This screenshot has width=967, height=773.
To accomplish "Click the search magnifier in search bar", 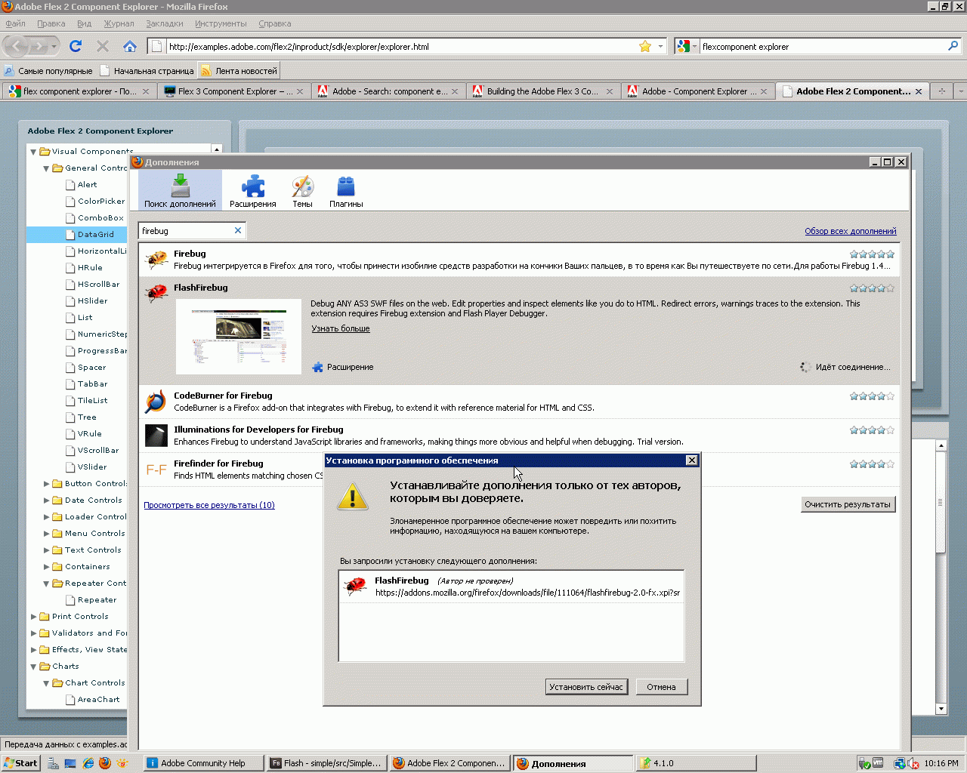I will click(x=953, y=46).
